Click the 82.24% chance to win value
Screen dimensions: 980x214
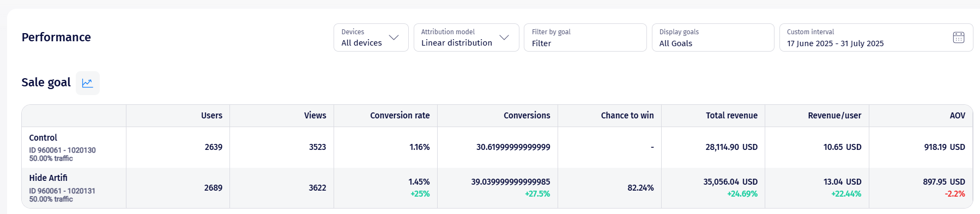click(640, 188)
